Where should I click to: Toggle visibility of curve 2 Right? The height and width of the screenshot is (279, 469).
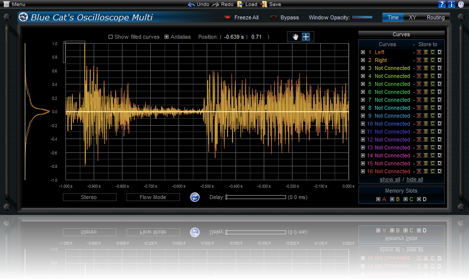pos(363,60)
